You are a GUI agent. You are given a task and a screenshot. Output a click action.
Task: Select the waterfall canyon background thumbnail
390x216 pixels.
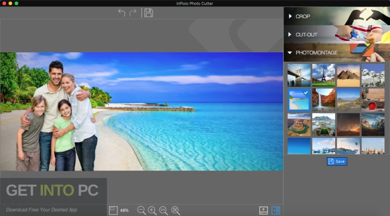point(323,100)
